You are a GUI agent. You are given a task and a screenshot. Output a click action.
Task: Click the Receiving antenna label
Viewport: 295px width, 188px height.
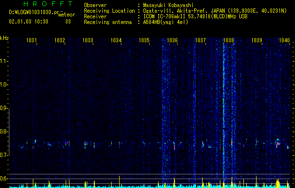[108, 22]
